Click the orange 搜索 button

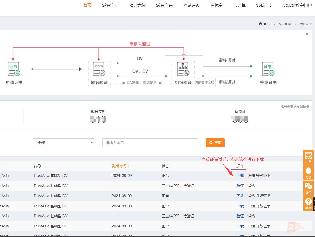point(215,143)
